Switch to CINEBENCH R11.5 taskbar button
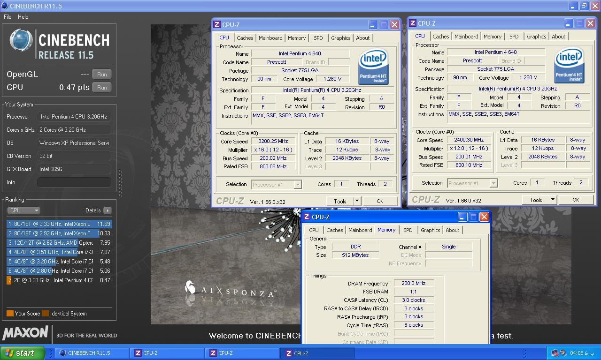Screen dimensions: 601x360 pos(91,353)
